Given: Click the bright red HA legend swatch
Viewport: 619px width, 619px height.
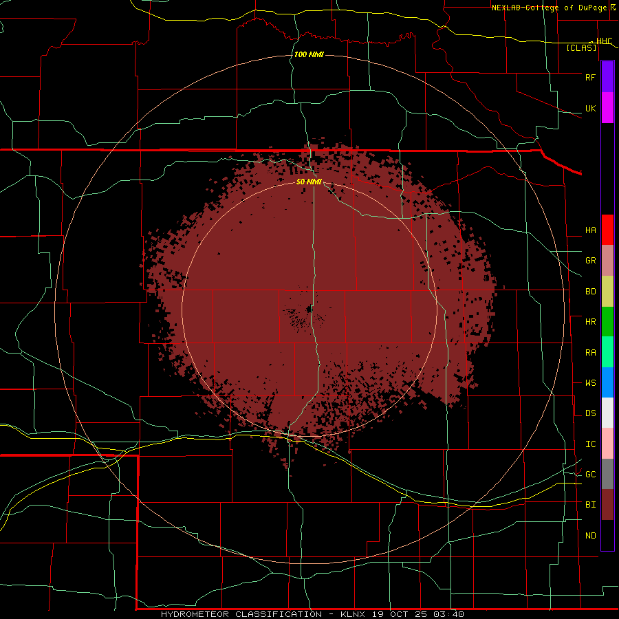Looking at the screenshot, I should pos(607,230).
